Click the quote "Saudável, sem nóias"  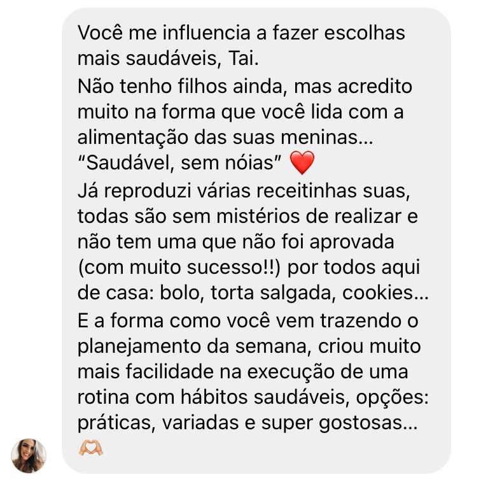tap(179, 163)
